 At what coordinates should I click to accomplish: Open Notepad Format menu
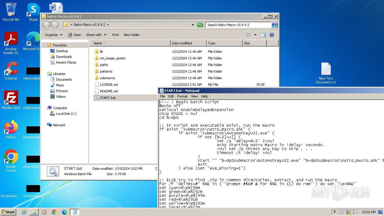[x=182, y=96]
